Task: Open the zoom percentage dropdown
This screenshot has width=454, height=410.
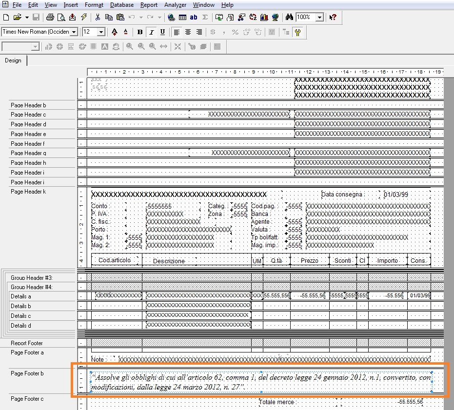Action: coord(319,17)
